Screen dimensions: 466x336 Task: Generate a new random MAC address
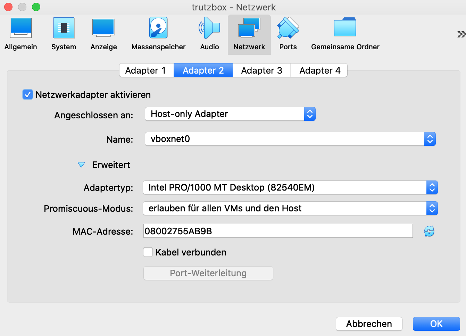[429, 231]
